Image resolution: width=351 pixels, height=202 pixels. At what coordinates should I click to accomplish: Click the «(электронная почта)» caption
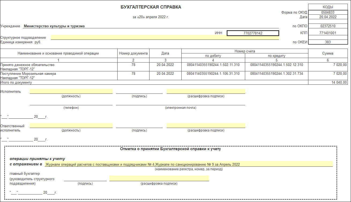click(x=181, y=108)
